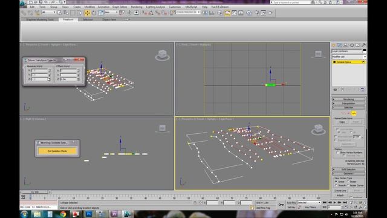Open the Display command panel tab

pos(357,45)
